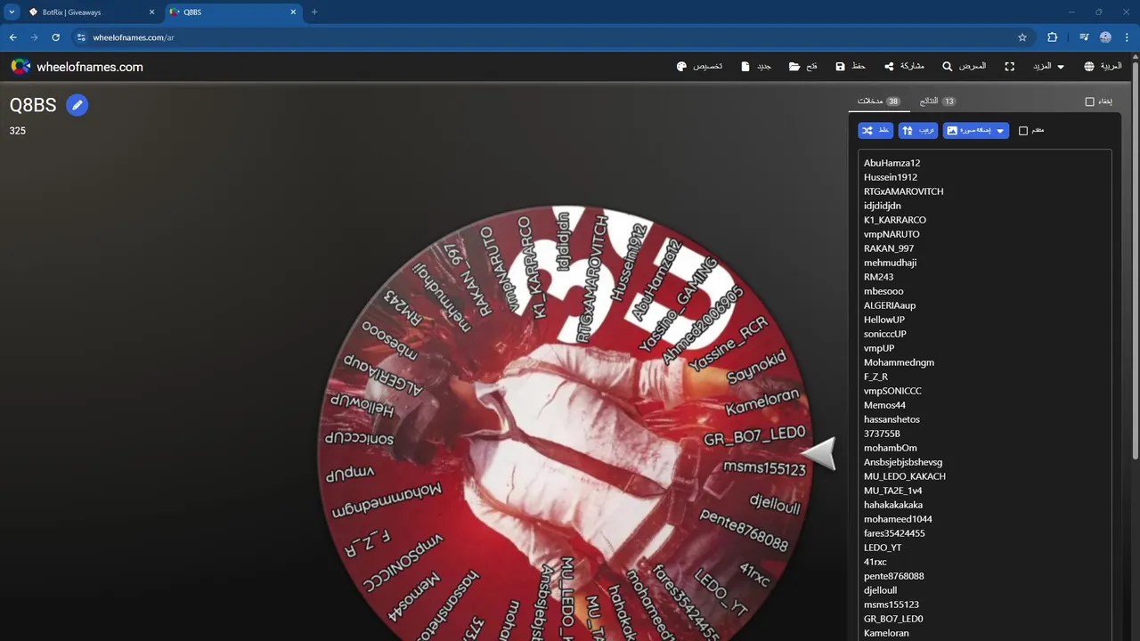
Task: Click the hahakakakaka entry in list
Action: (893, 505)
